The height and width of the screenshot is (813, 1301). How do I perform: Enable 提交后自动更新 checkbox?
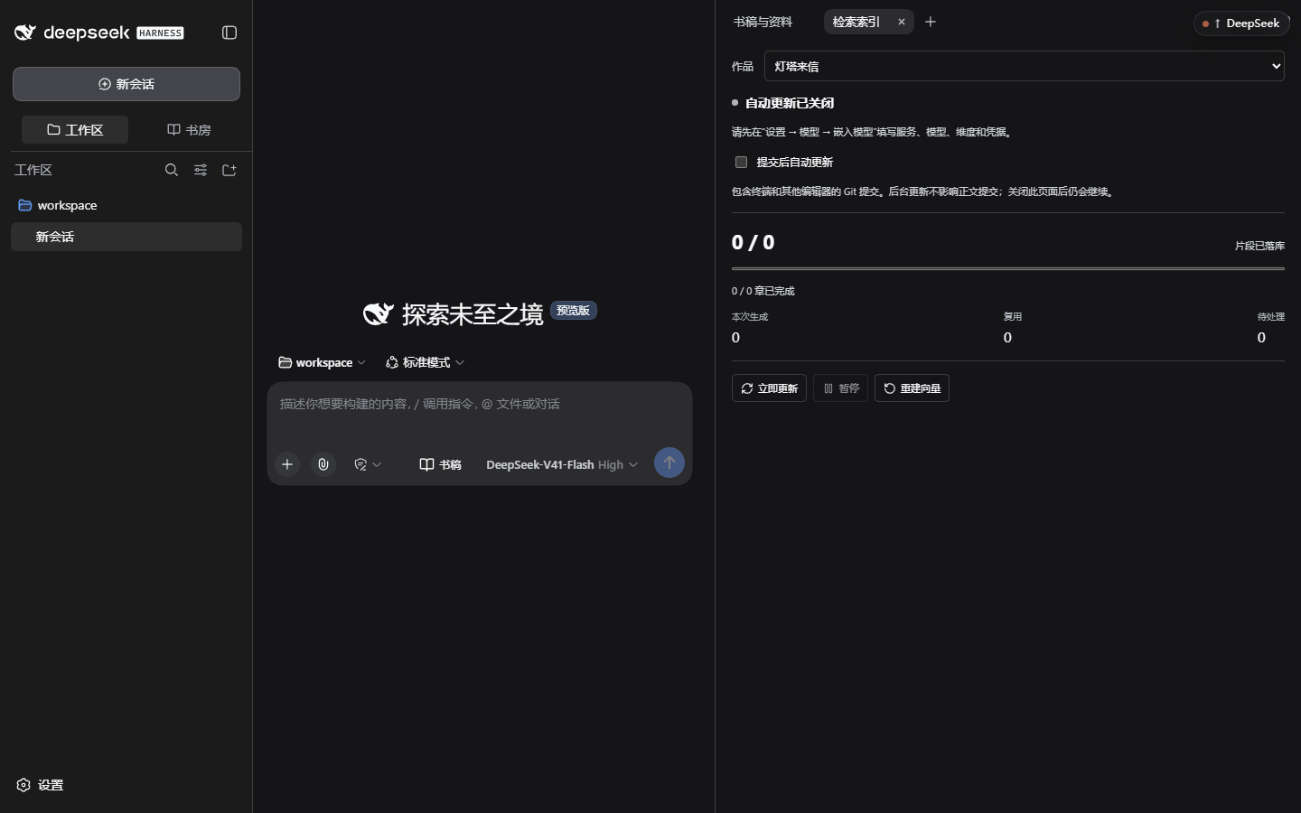742,163
